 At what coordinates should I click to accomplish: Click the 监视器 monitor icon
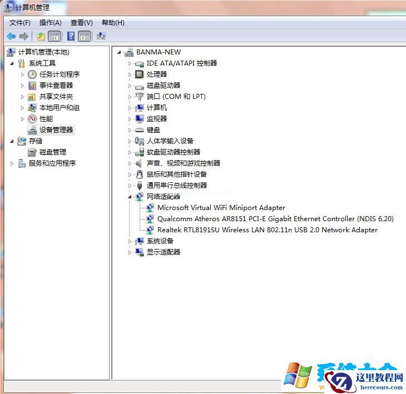click(x=140, y=119)
